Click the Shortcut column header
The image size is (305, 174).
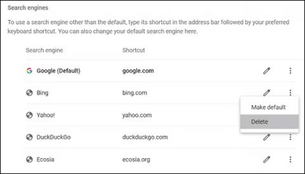[x=134, y=50]
